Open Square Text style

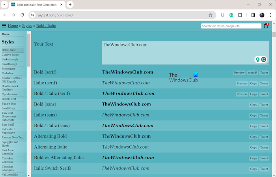point(9,104)
